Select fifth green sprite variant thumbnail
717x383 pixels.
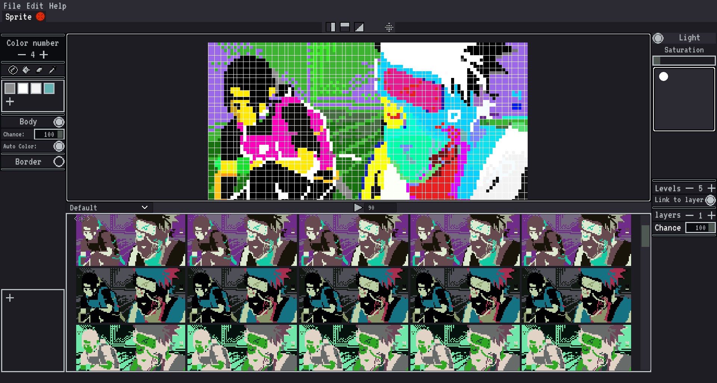tap(576, 348)
